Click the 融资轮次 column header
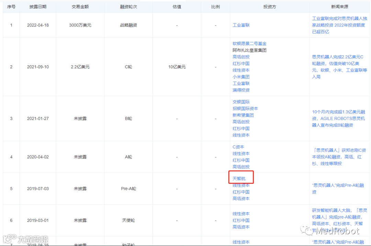The image size is (371, 246). 128,7
